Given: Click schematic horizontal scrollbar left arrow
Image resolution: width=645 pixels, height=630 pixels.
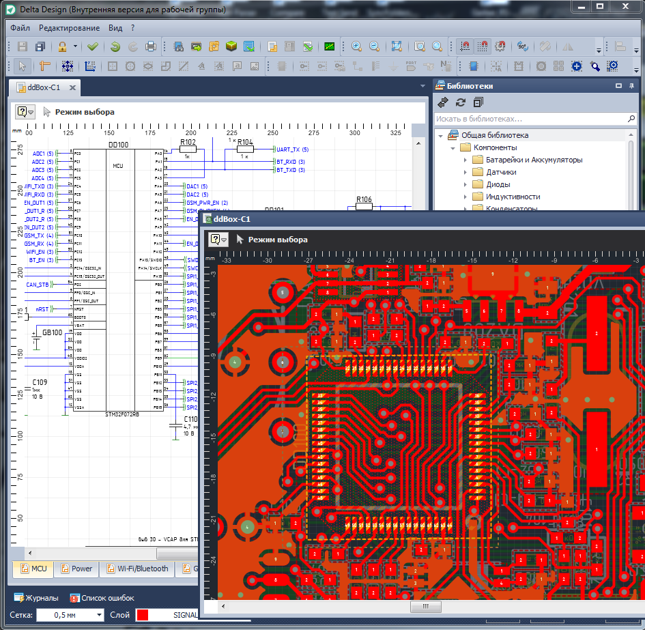Looking at the screenshot, I should [x=29, y=553].
